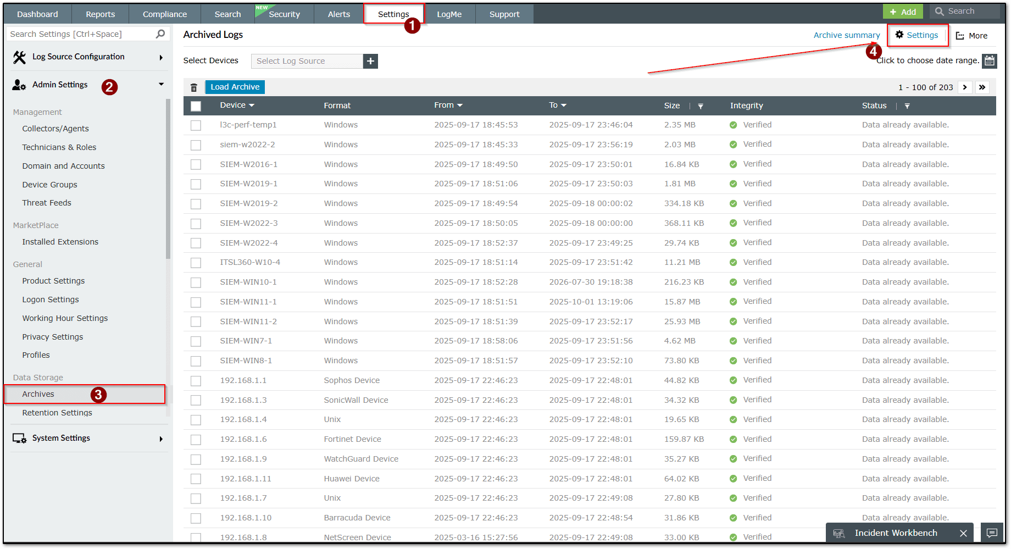The image size is (1011, 549).
Task: Check the box for siem-w2022-2 row
Action: [x=196, y=145]
